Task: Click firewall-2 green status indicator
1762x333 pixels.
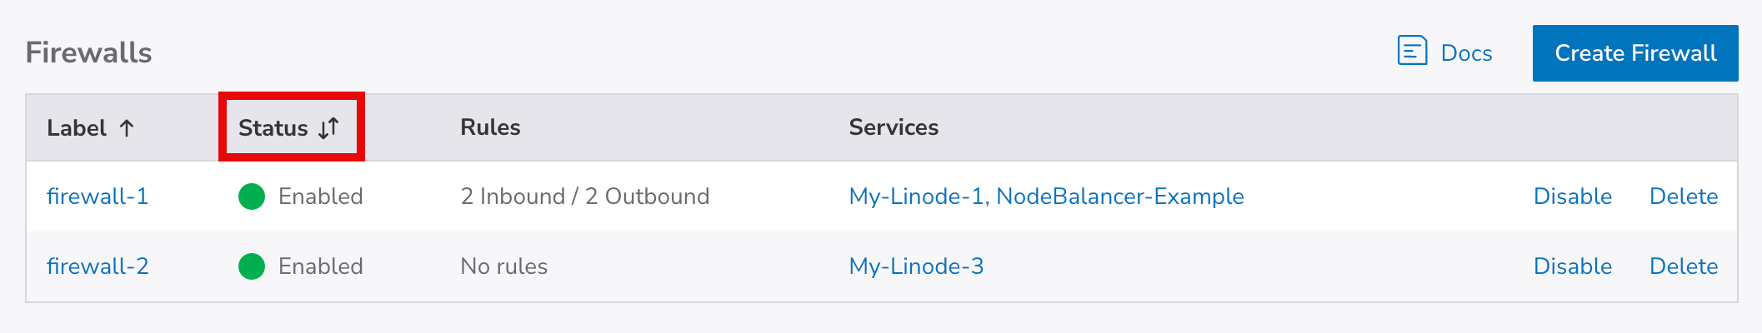Action: pos(252,266)
